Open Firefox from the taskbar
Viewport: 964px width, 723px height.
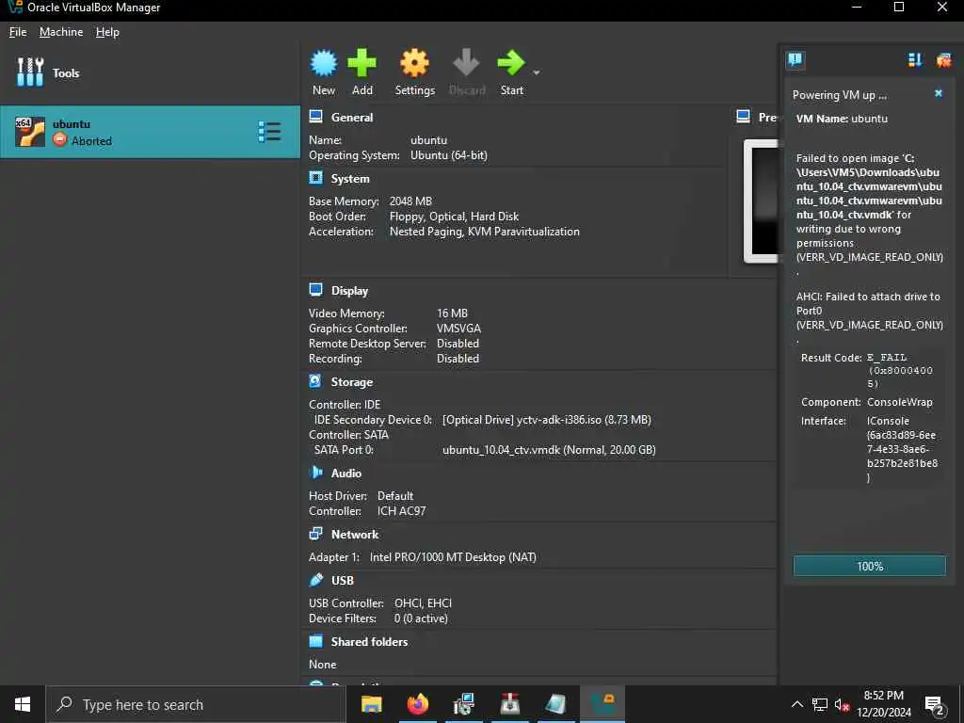[x=417, y=704]
